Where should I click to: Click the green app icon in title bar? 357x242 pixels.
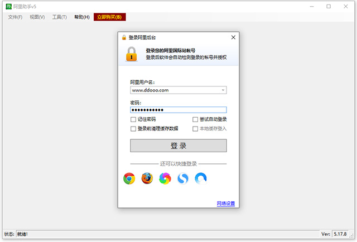[8, 6]
